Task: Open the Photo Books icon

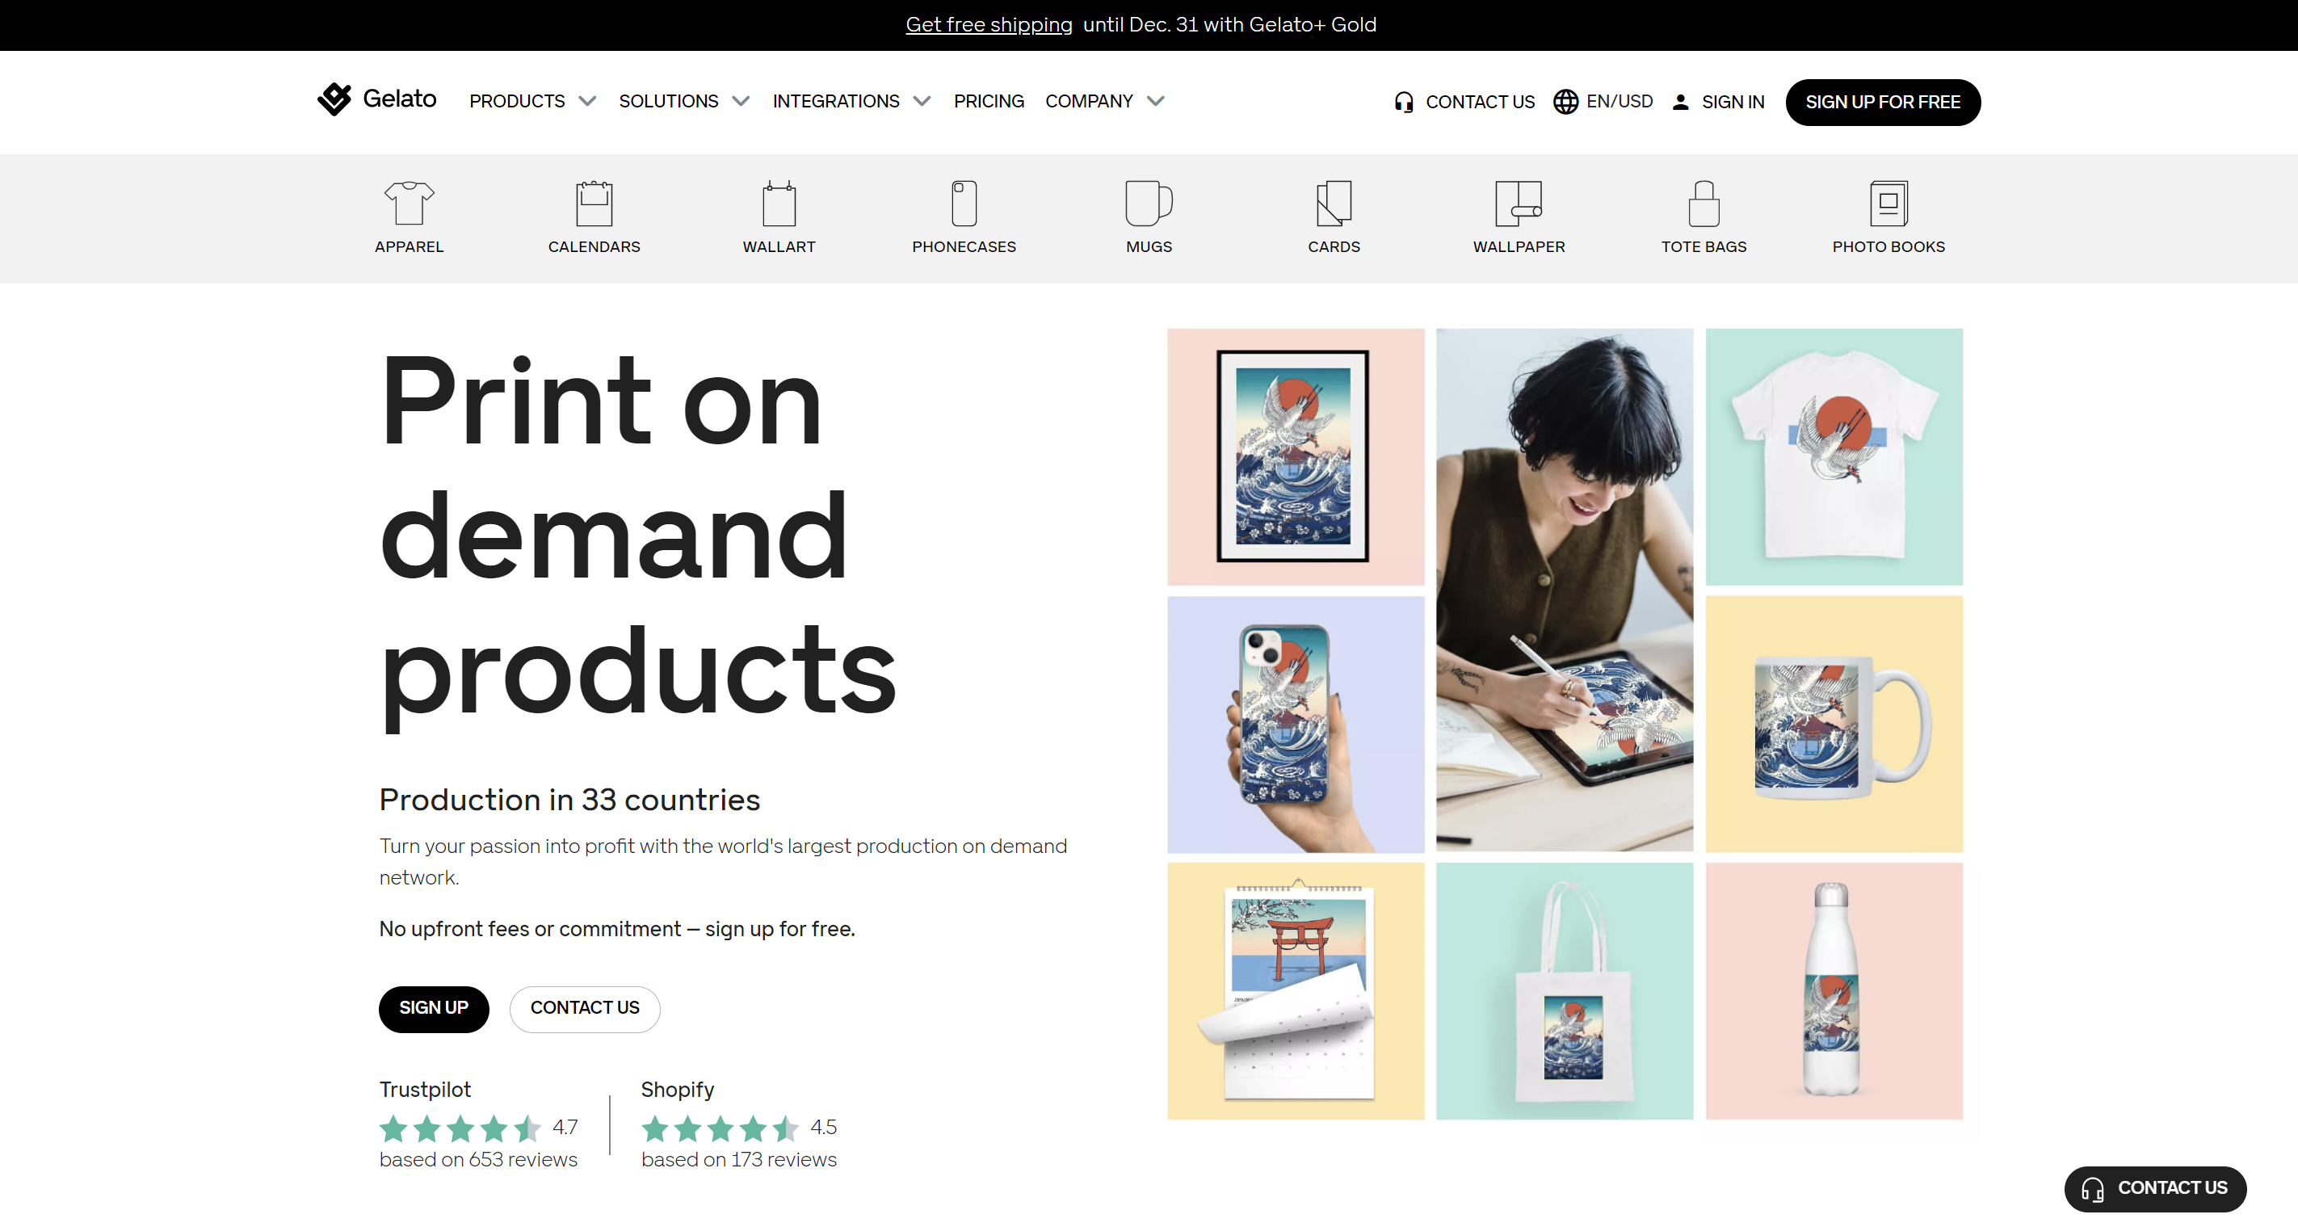Action: click(x=1888, y=203)
